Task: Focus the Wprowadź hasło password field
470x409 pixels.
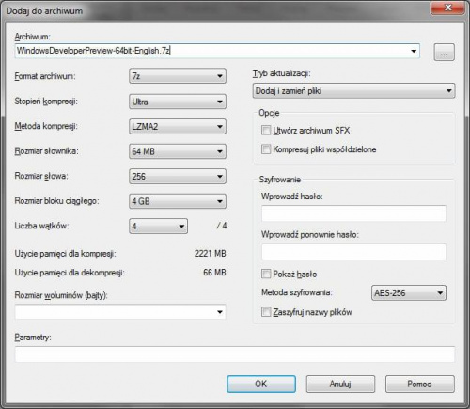Action: pos(353,213)
